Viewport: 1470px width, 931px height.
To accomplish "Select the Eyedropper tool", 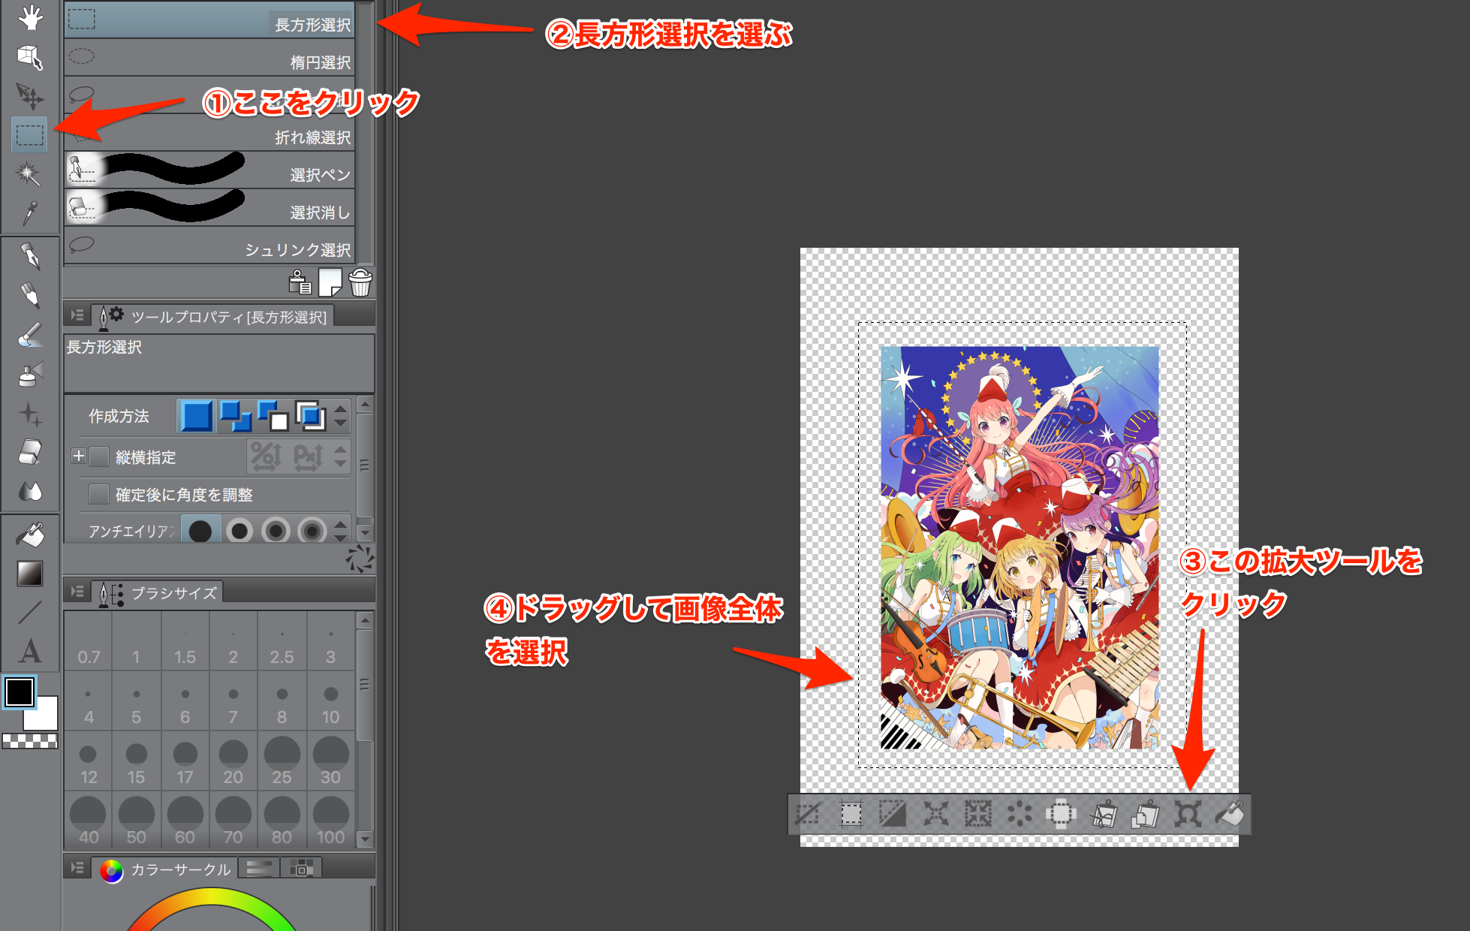I will pos(30,213).
